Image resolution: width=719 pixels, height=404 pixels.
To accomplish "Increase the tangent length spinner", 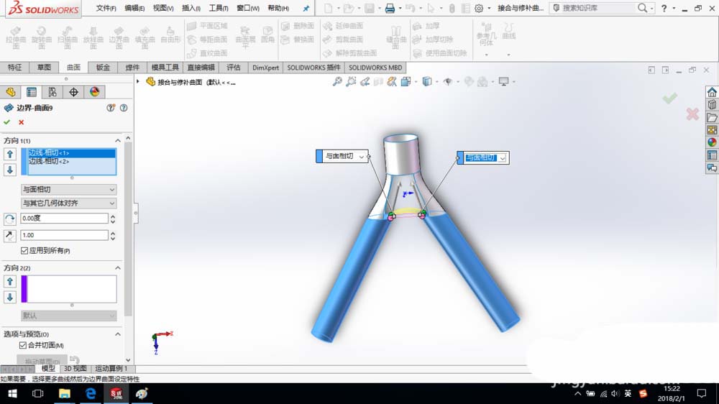I will [x=113, y=232].
